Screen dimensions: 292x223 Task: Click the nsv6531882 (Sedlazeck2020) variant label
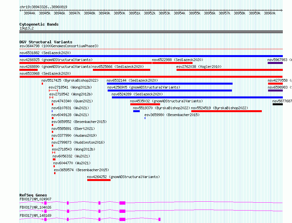[45, 53]
